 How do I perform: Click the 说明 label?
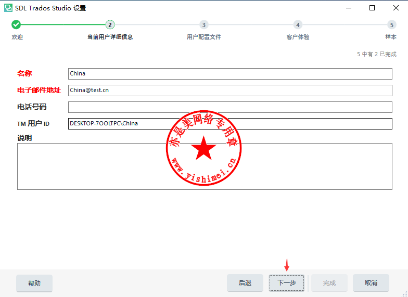(24, 138)
